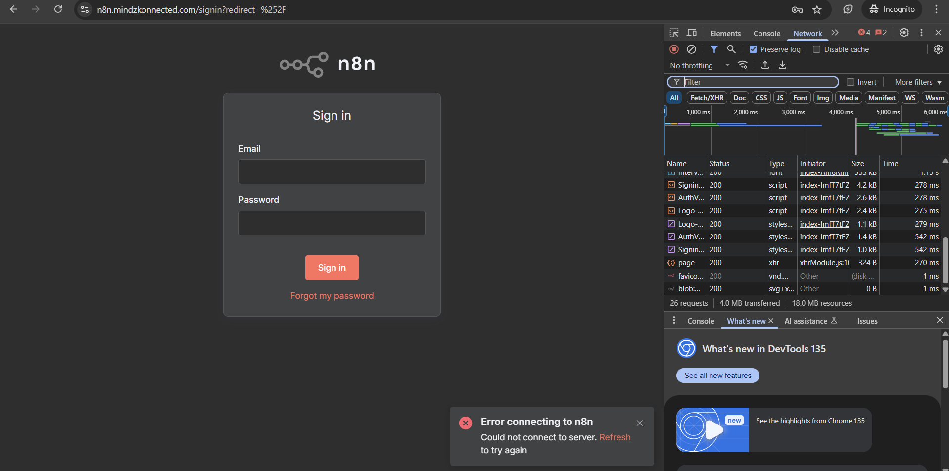Filter requests by Font type
The height and width of the screenshot is (471, 949).
pyautogui.click(x=800, y=98)
